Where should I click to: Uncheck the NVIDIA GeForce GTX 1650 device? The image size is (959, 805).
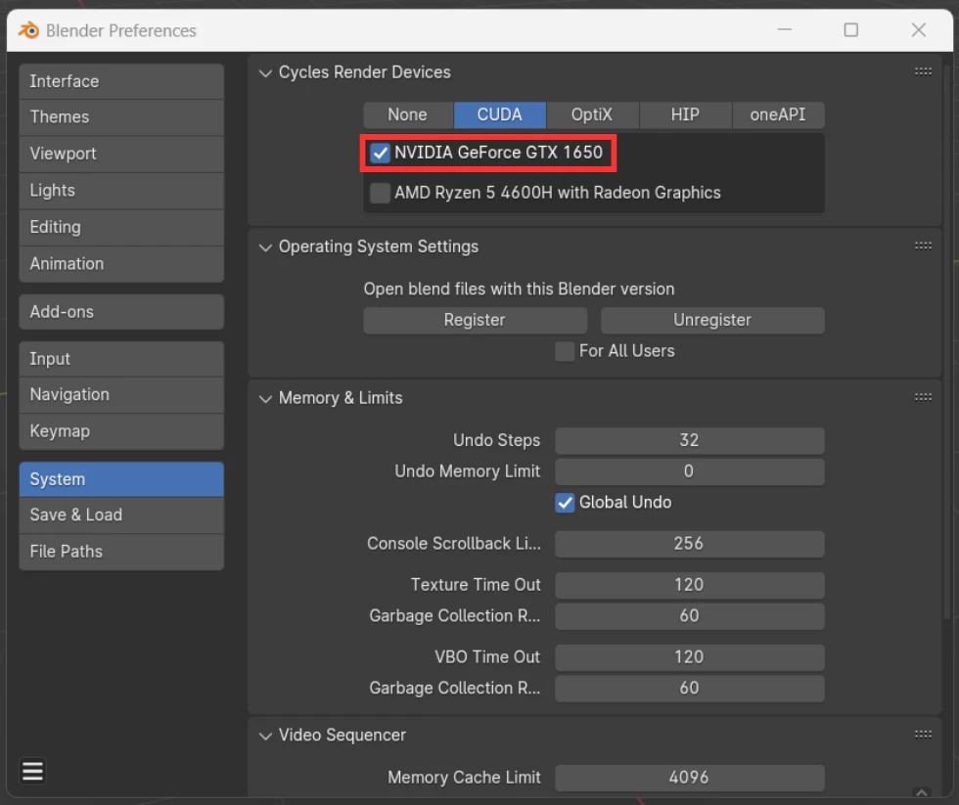click(380, 153)
